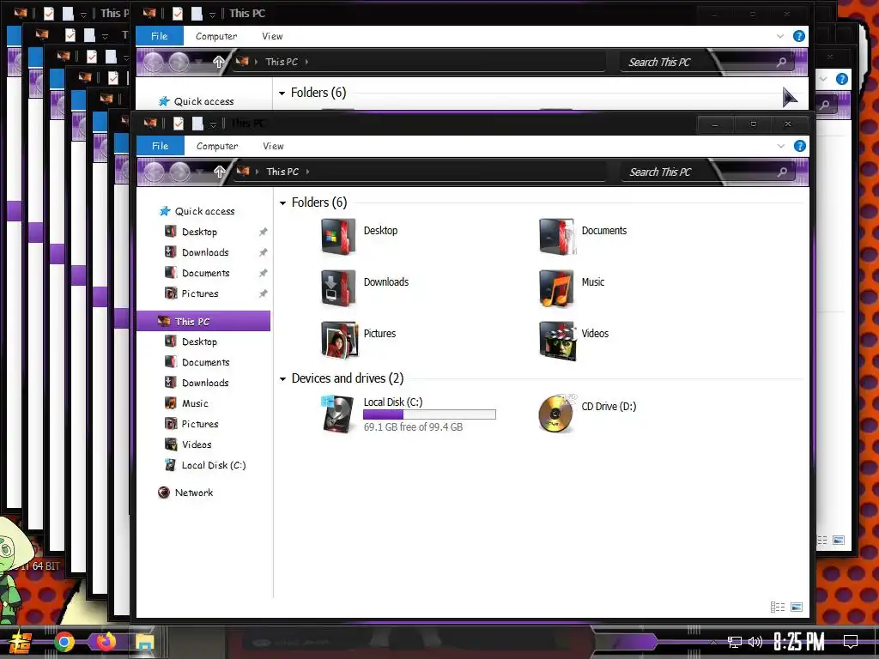
Task: Open Local Disk (C:) in navigation pane
Action: coord(214,465)
